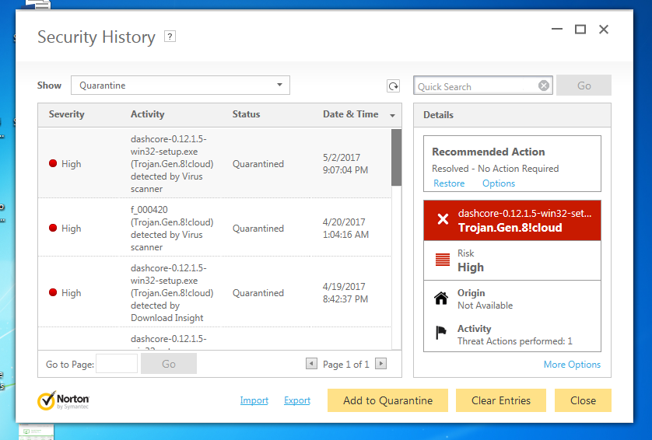Viewport: 652px width, 440px height.
Task: Click Quarantined status of 4/20/2017 row
Action: [258, 228]
